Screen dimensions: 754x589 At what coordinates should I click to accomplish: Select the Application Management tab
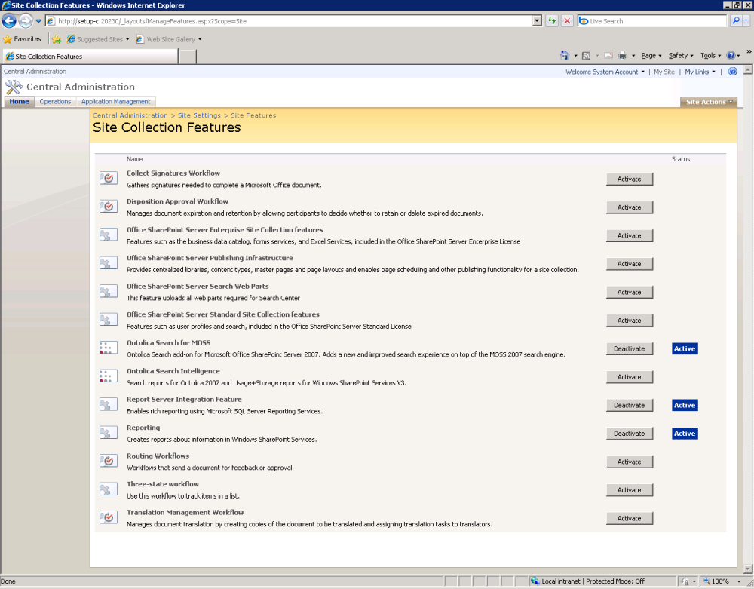tap(115, 102)
